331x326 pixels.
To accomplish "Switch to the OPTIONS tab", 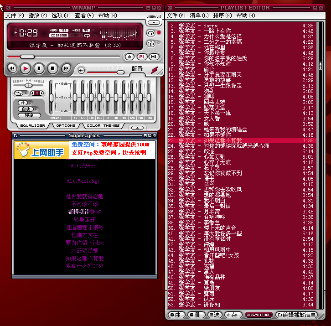I will click(66, 126).
